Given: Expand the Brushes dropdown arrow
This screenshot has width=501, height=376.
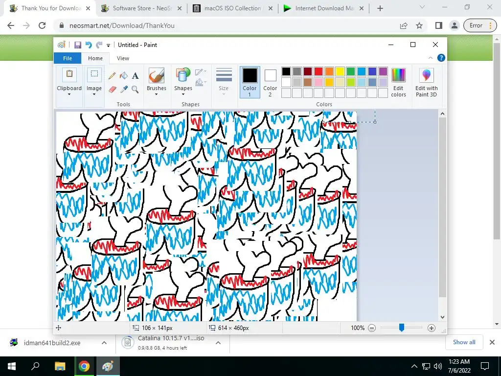Looking at the screenshot, I should pos(156,94).
